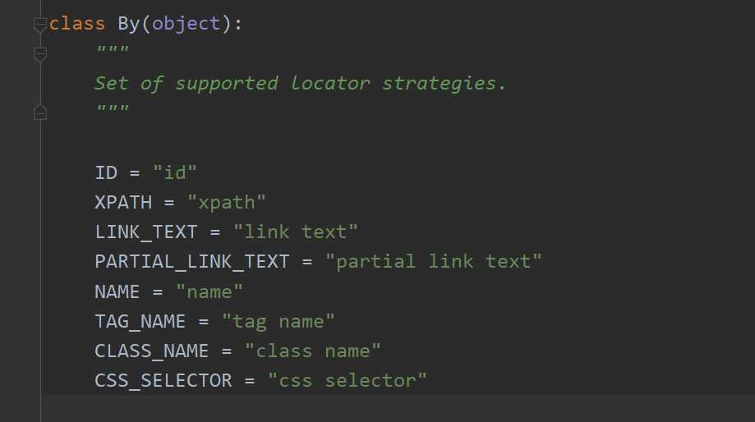Screen dimensions: 755x422
Task: Collapse the class By fold marker
Action: pyautogui.click(x=40, y=25)
